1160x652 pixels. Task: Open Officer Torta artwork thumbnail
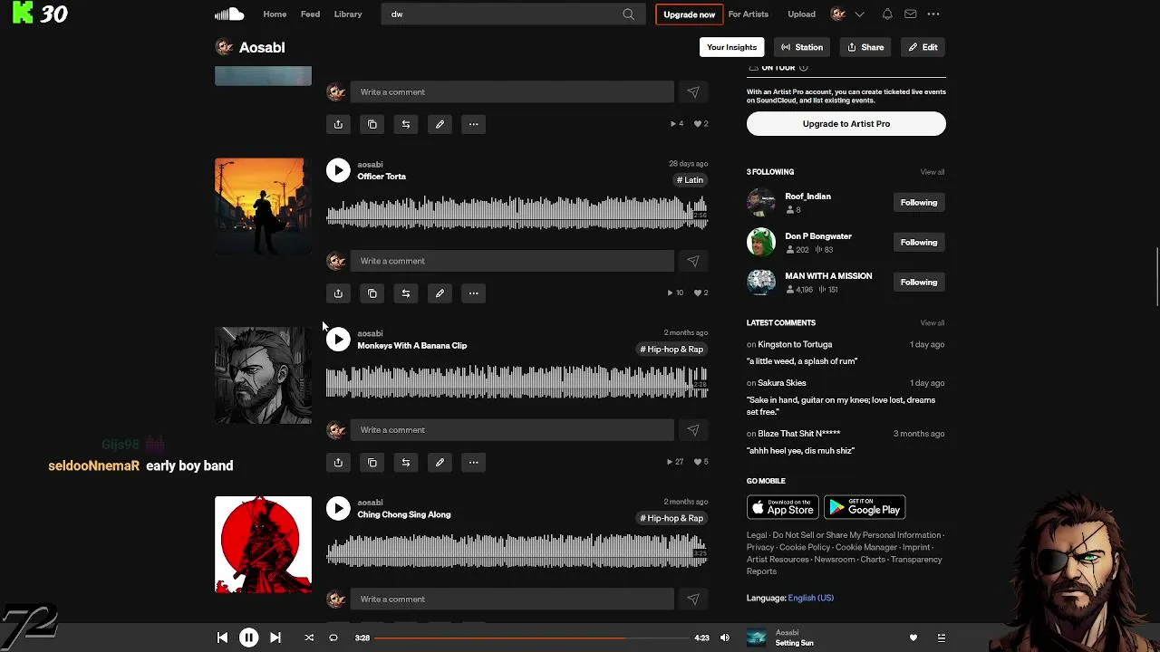point(263,206)
